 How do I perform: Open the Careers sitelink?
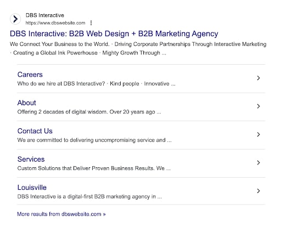click(x=30, y=75)
